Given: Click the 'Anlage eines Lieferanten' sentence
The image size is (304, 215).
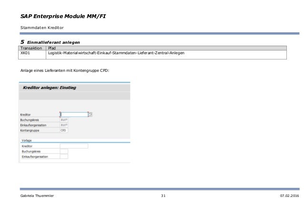Looking at the screenshot, I should pos(65,70).
